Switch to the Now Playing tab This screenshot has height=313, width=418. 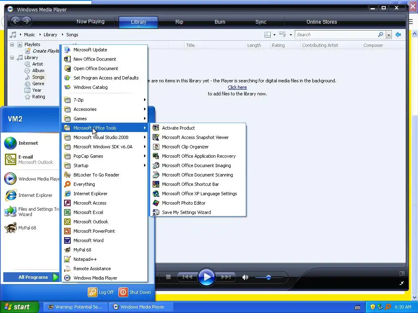coord(91,22)
